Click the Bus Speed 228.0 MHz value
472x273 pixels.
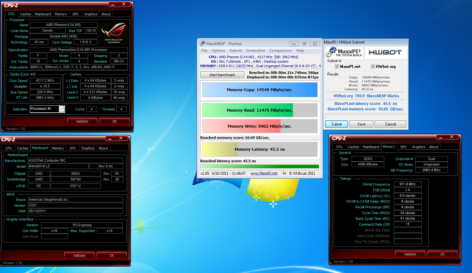tap(45, 92)
